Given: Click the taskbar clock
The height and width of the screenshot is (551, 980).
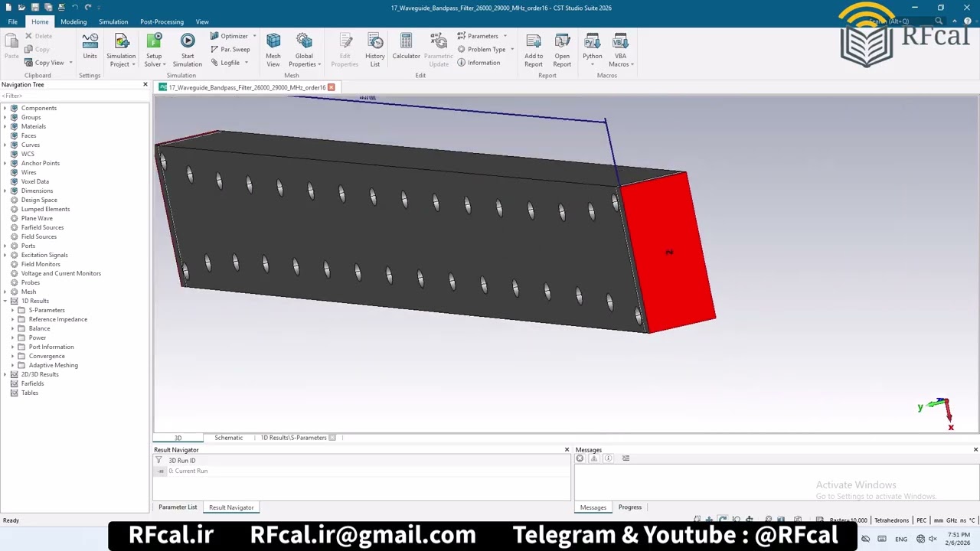Looking at the screenshot, I should tap(958, 539).
